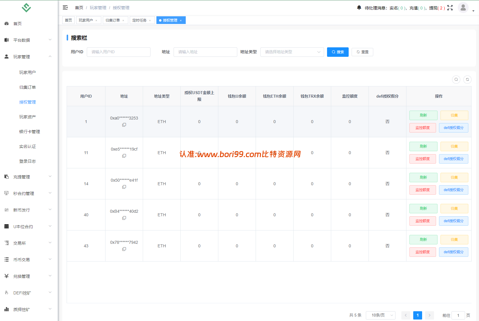Switch to the 玩家用户 tab
Screen dimensions: 479x321
(x=86, y=20)
